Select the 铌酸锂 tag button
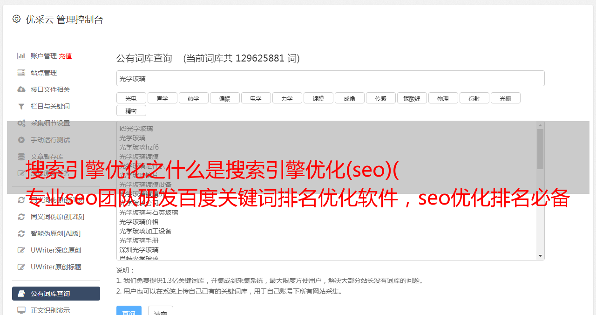The height and width of the screenshot is (315, 596). [412, 98]
